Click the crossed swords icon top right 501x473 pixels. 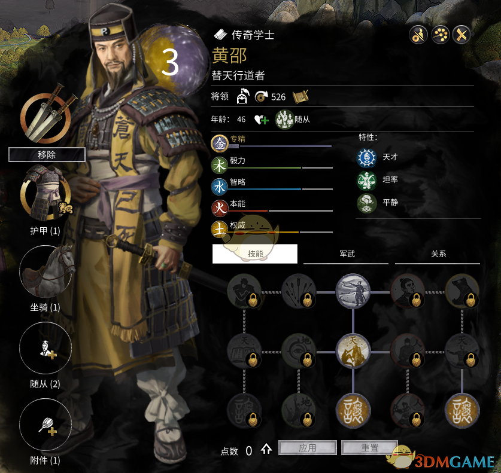(461, 35)
